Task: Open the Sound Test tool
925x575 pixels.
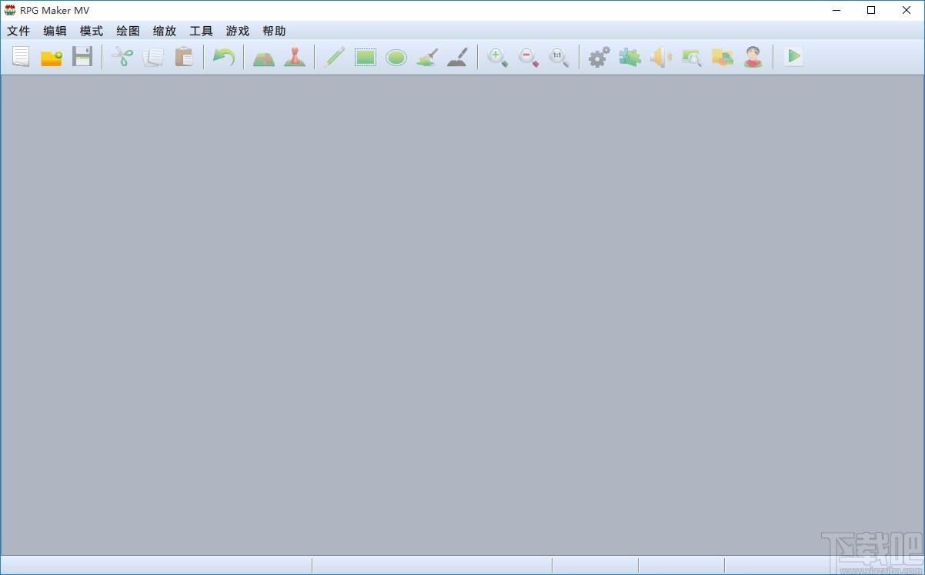Action: 660,56
